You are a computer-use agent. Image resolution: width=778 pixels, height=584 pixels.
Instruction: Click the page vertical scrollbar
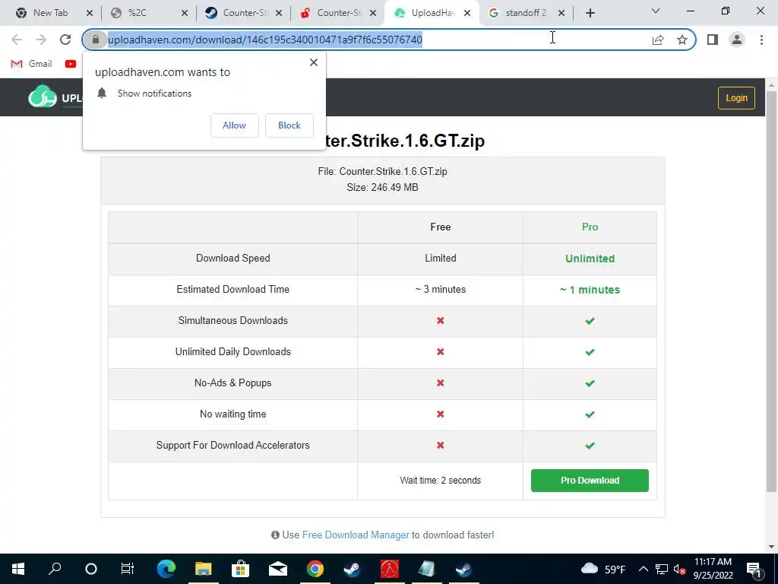click(x=771, y=293)
